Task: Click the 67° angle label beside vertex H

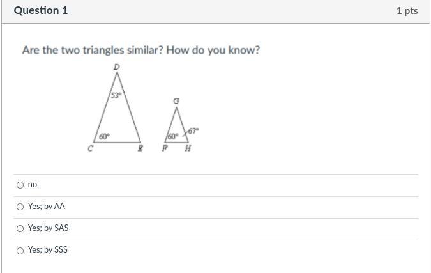Action: click(193, 130)
